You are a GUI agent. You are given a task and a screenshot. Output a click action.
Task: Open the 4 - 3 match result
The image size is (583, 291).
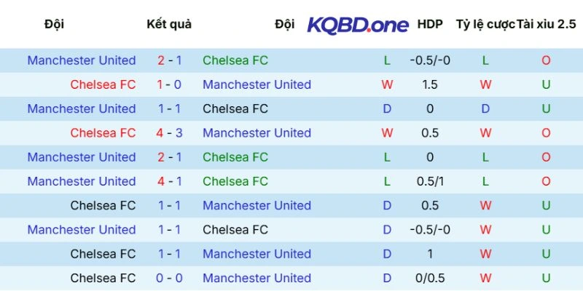169,133
